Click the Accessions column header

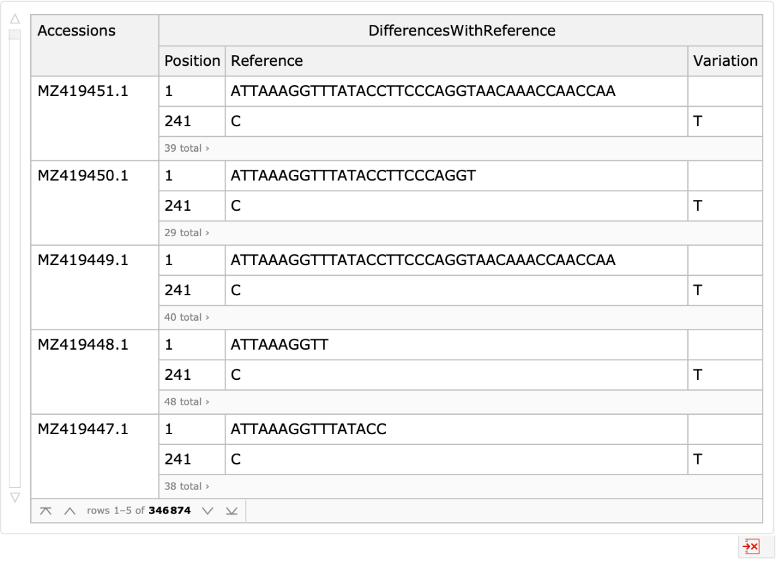tap(76, 31)
